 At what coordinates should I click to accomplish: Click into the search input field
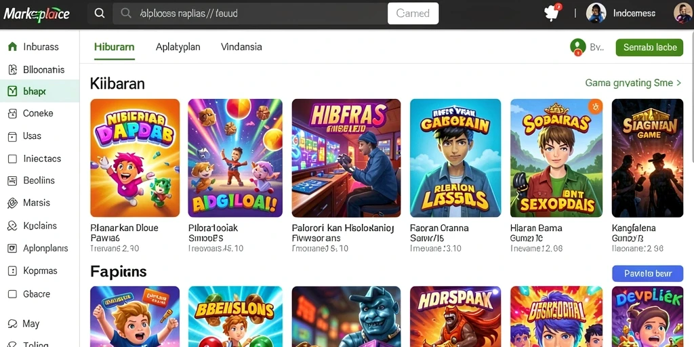(x=250, y=14)
